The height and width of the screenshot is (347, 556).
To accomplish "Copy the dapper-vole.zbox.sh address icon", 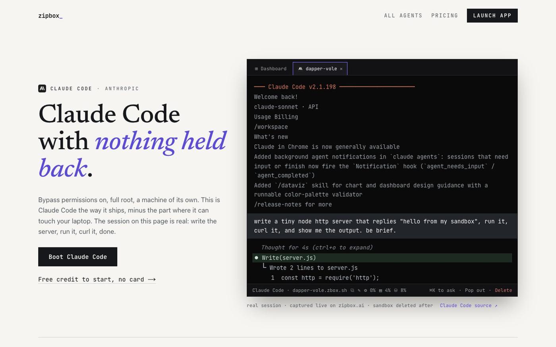I will 352,290.
